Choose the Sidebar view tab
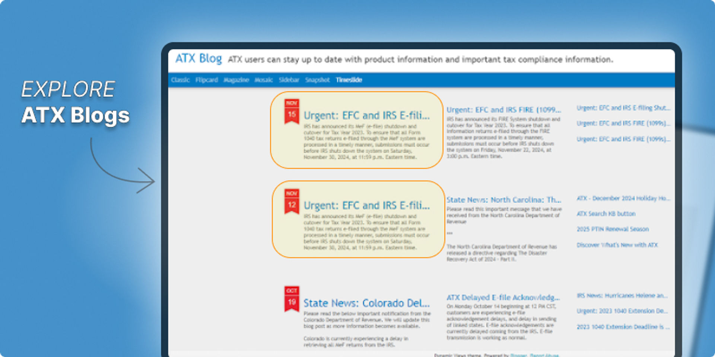 click(289, 80)
